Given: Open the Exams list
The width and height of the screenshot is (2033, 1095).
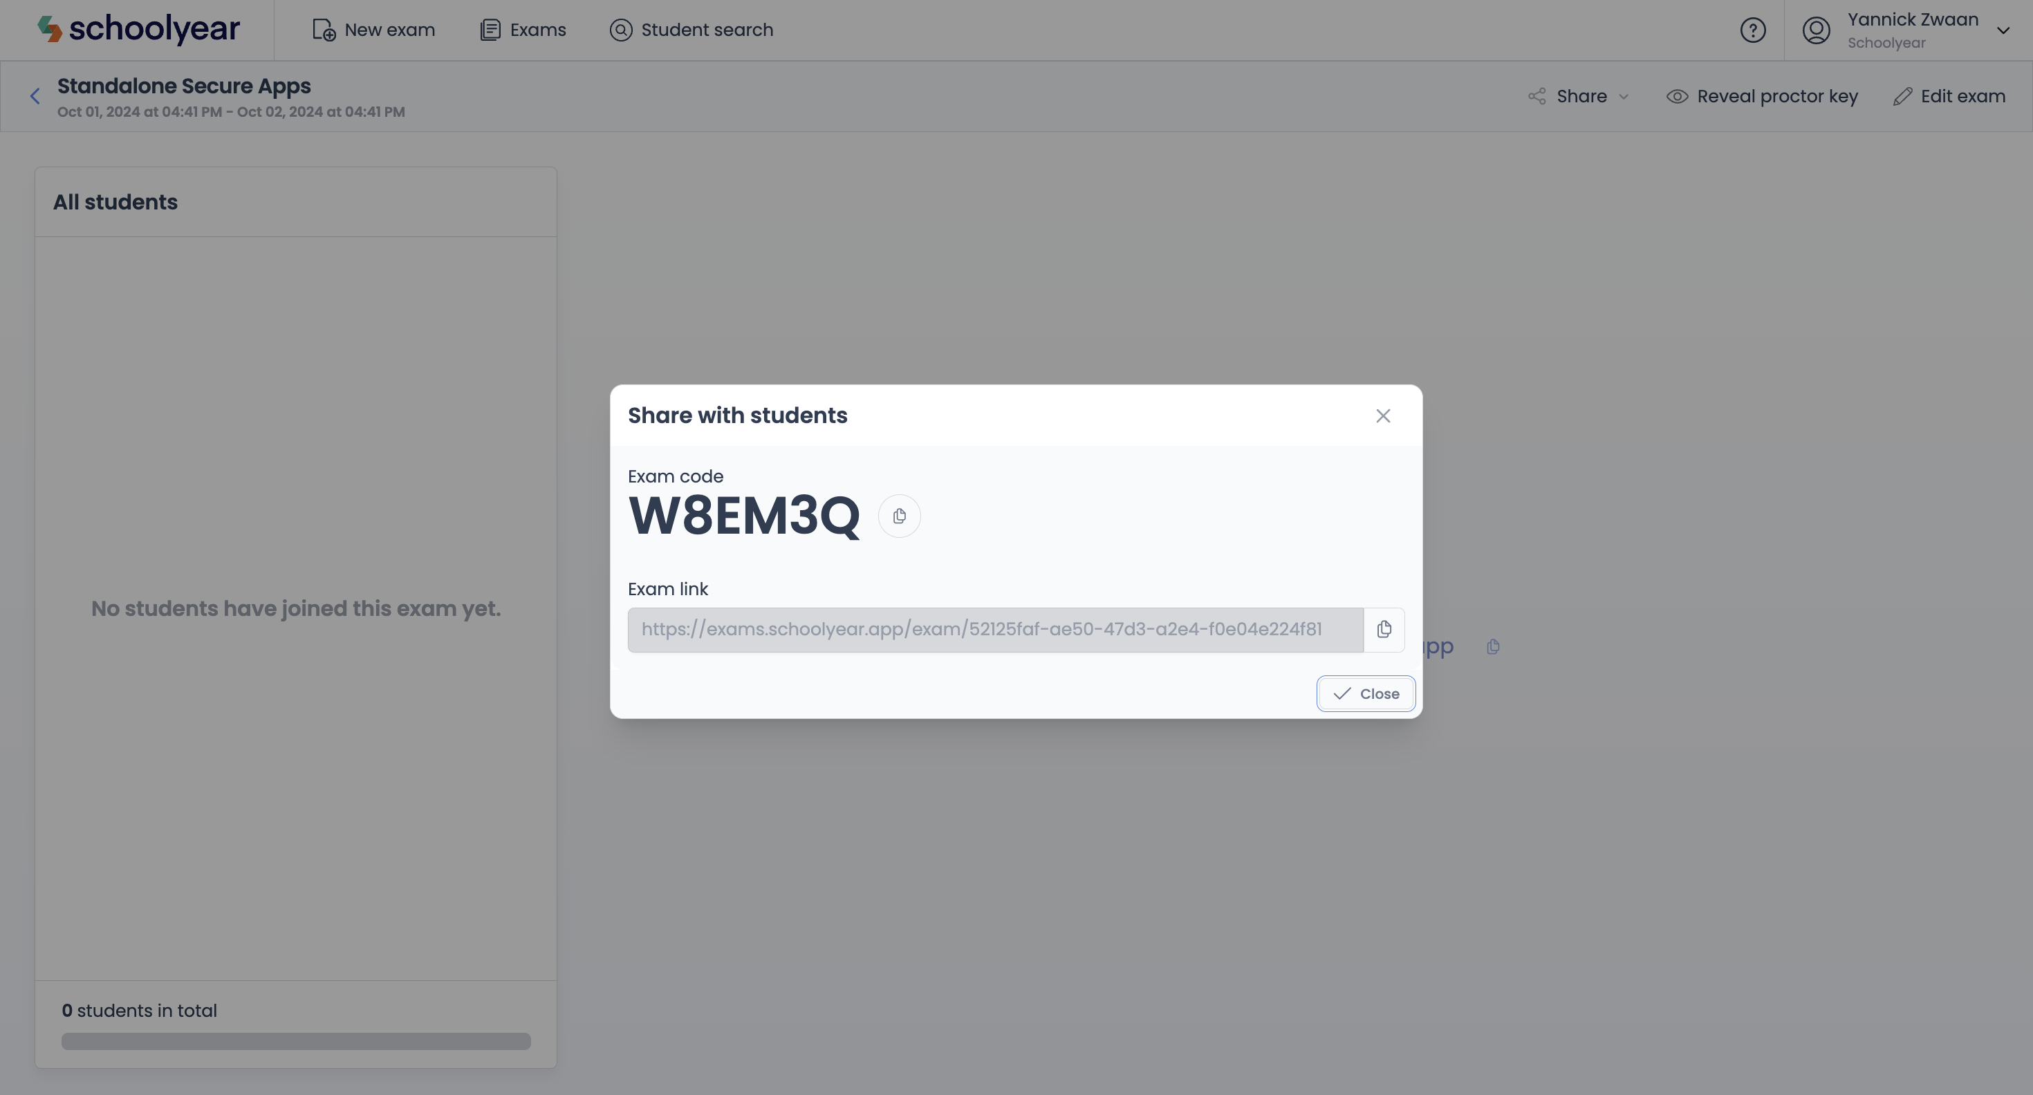Looking at the screenshot, I should [523, 30].
